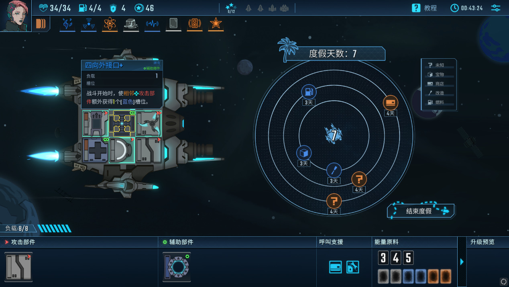Click the orange star skill icon

pyautogui.click(x=216, y=24)
